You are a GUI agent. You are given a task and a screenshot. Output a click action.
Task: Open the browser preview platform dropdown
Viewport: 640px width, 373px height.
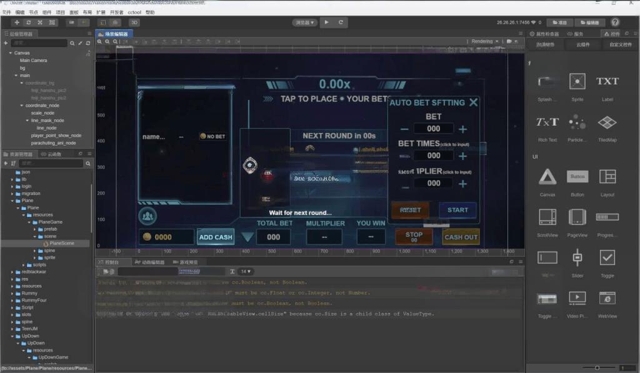coord(304,22)
